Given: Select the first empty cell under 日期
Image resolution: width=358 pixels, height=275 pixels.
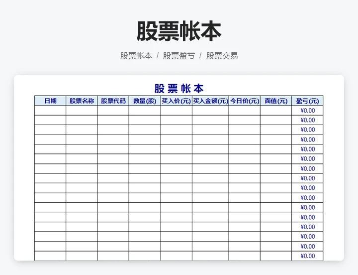Looking at the screenshot, I should [x=50, y=111].
